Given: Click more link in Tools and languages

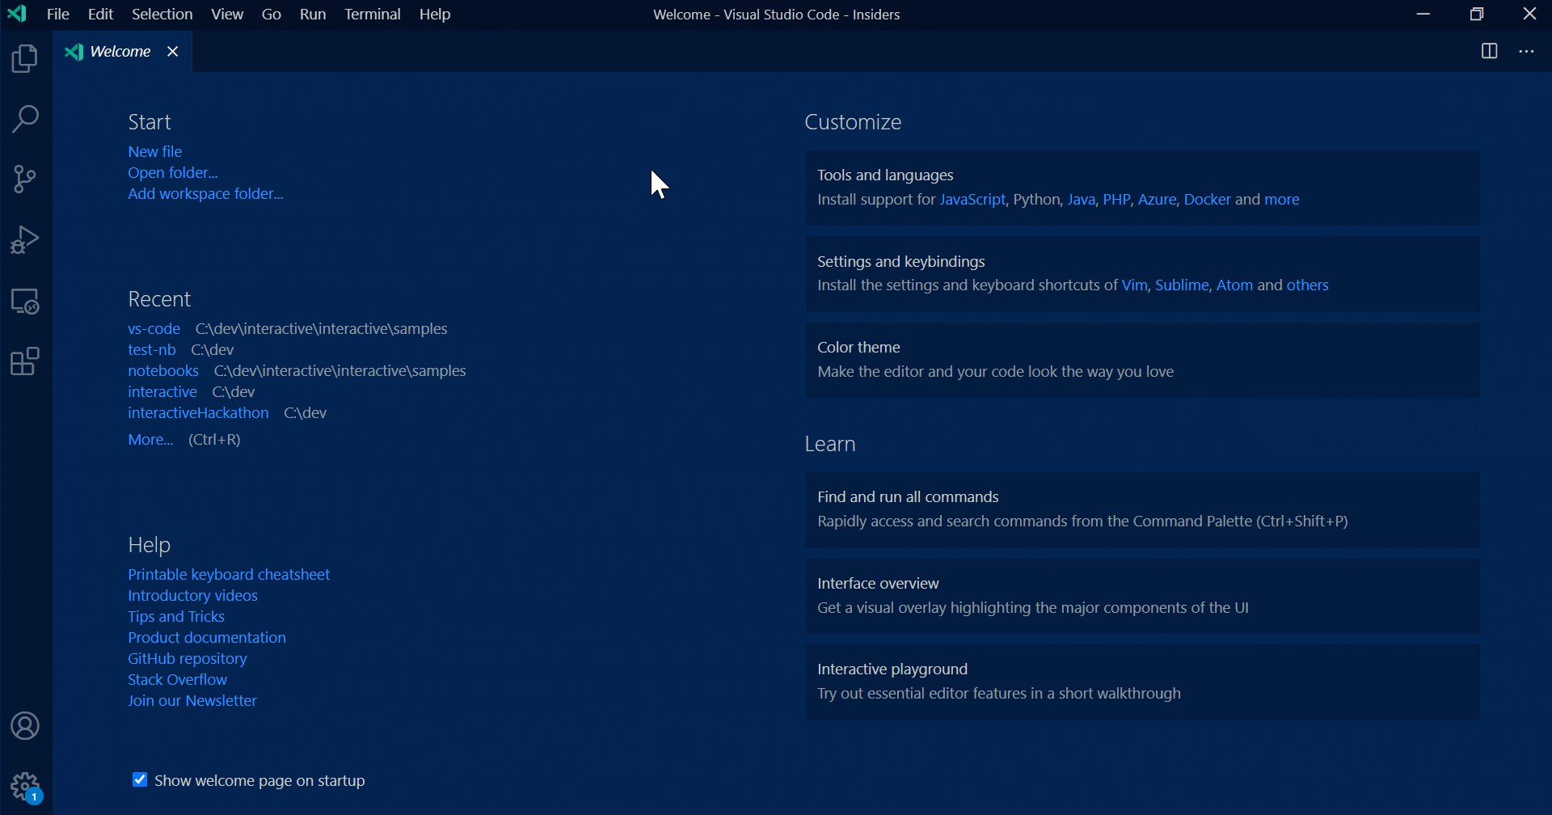Looking at the screenshot, I should tap(1282, 200).
